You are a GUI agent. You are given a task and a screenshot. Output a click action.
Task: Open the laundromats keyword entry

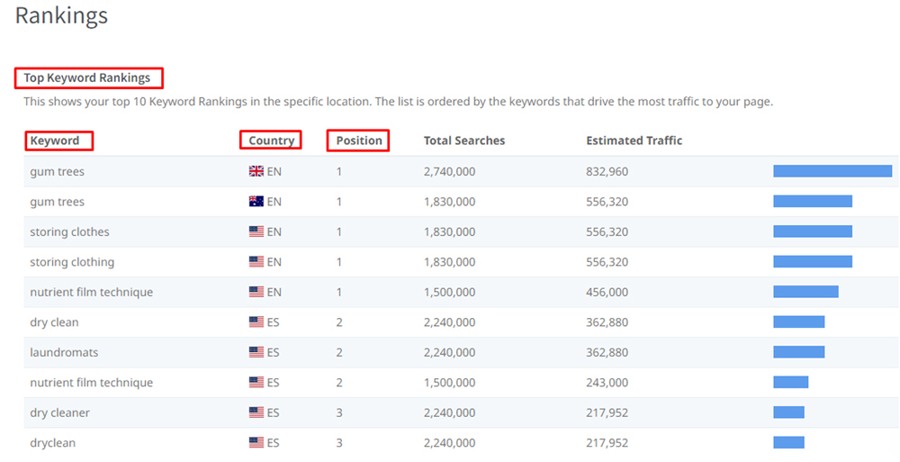(64, 352)
